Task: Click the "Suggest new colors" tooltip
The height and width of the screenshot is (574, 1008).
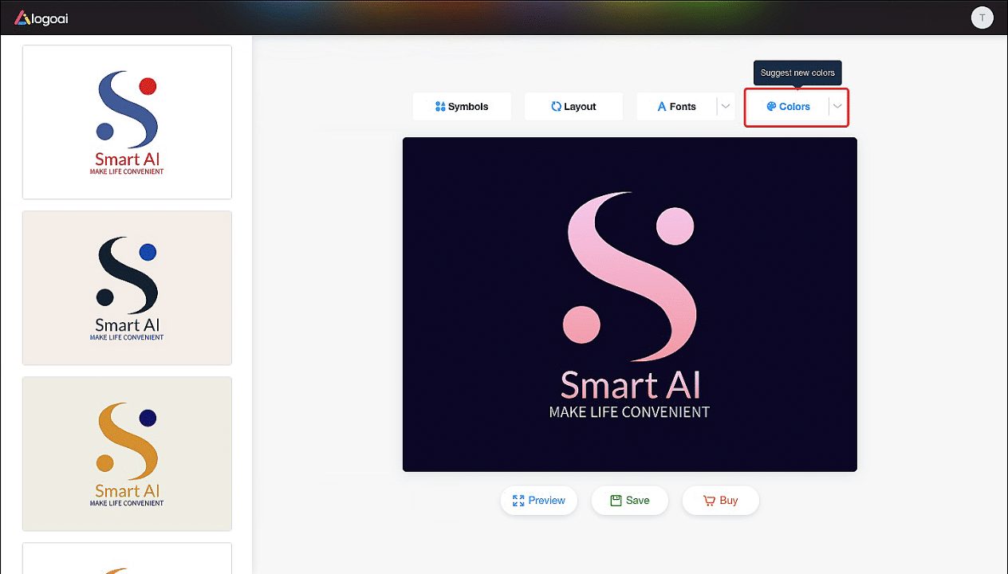Action: coord(797,73)
